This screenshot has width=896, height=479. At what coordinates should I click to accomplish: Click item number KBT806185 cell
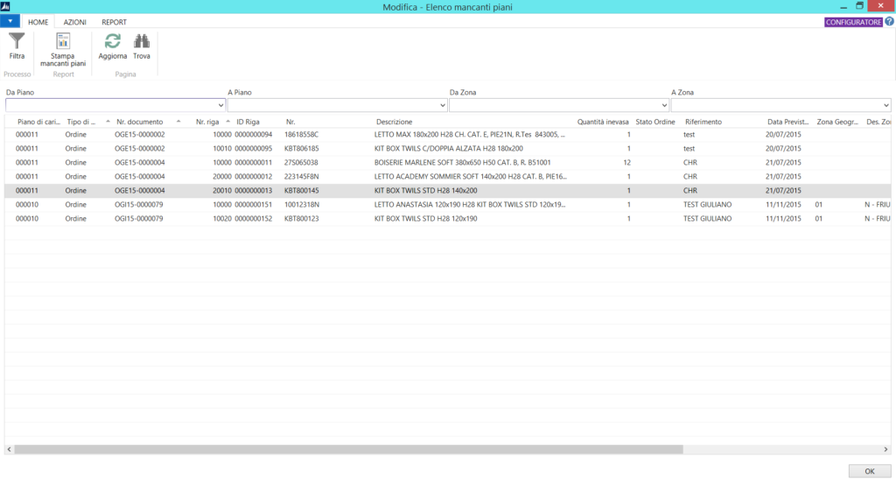[302, 149]
